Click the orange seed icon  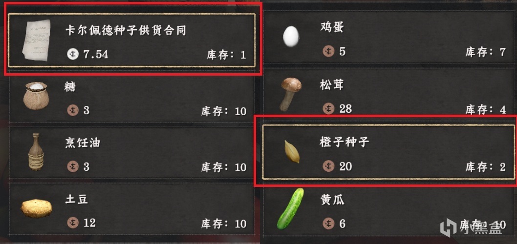(292, 151)
